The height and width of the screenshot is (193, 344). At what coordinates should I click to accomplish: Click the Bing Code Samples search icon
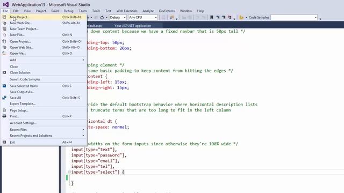(241, 17)
